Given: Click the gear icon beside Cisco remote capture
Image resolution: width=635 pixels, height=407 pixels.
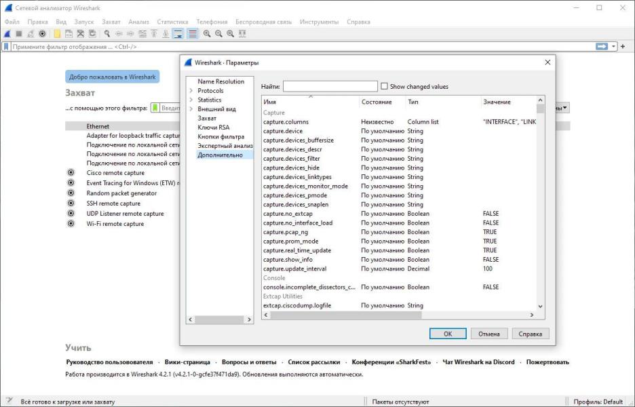Looking at the screenshot, I should (x=71, y=172).
